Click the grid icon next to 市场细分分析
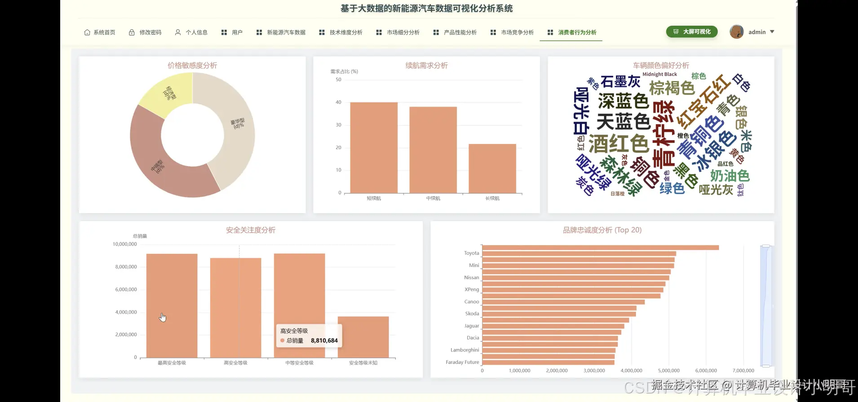 [379, 32]
